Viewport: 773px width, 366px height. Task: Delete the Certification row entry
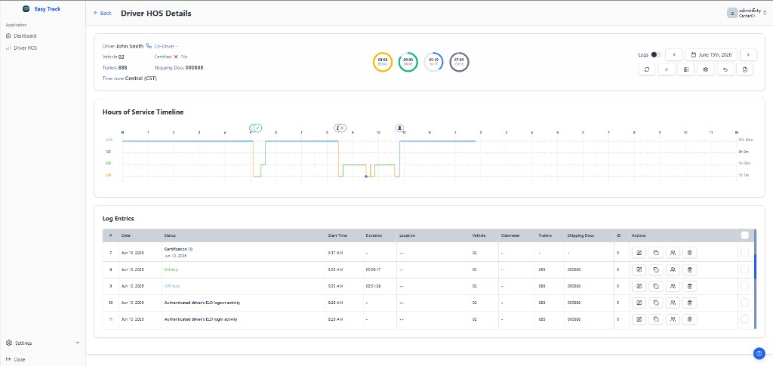click(690, 253)
